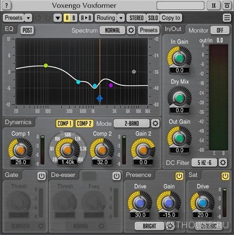This screenshot has height=235, width=234.
Task: Click the Presence Drive 30.0 readout
Action: [140, 215]
